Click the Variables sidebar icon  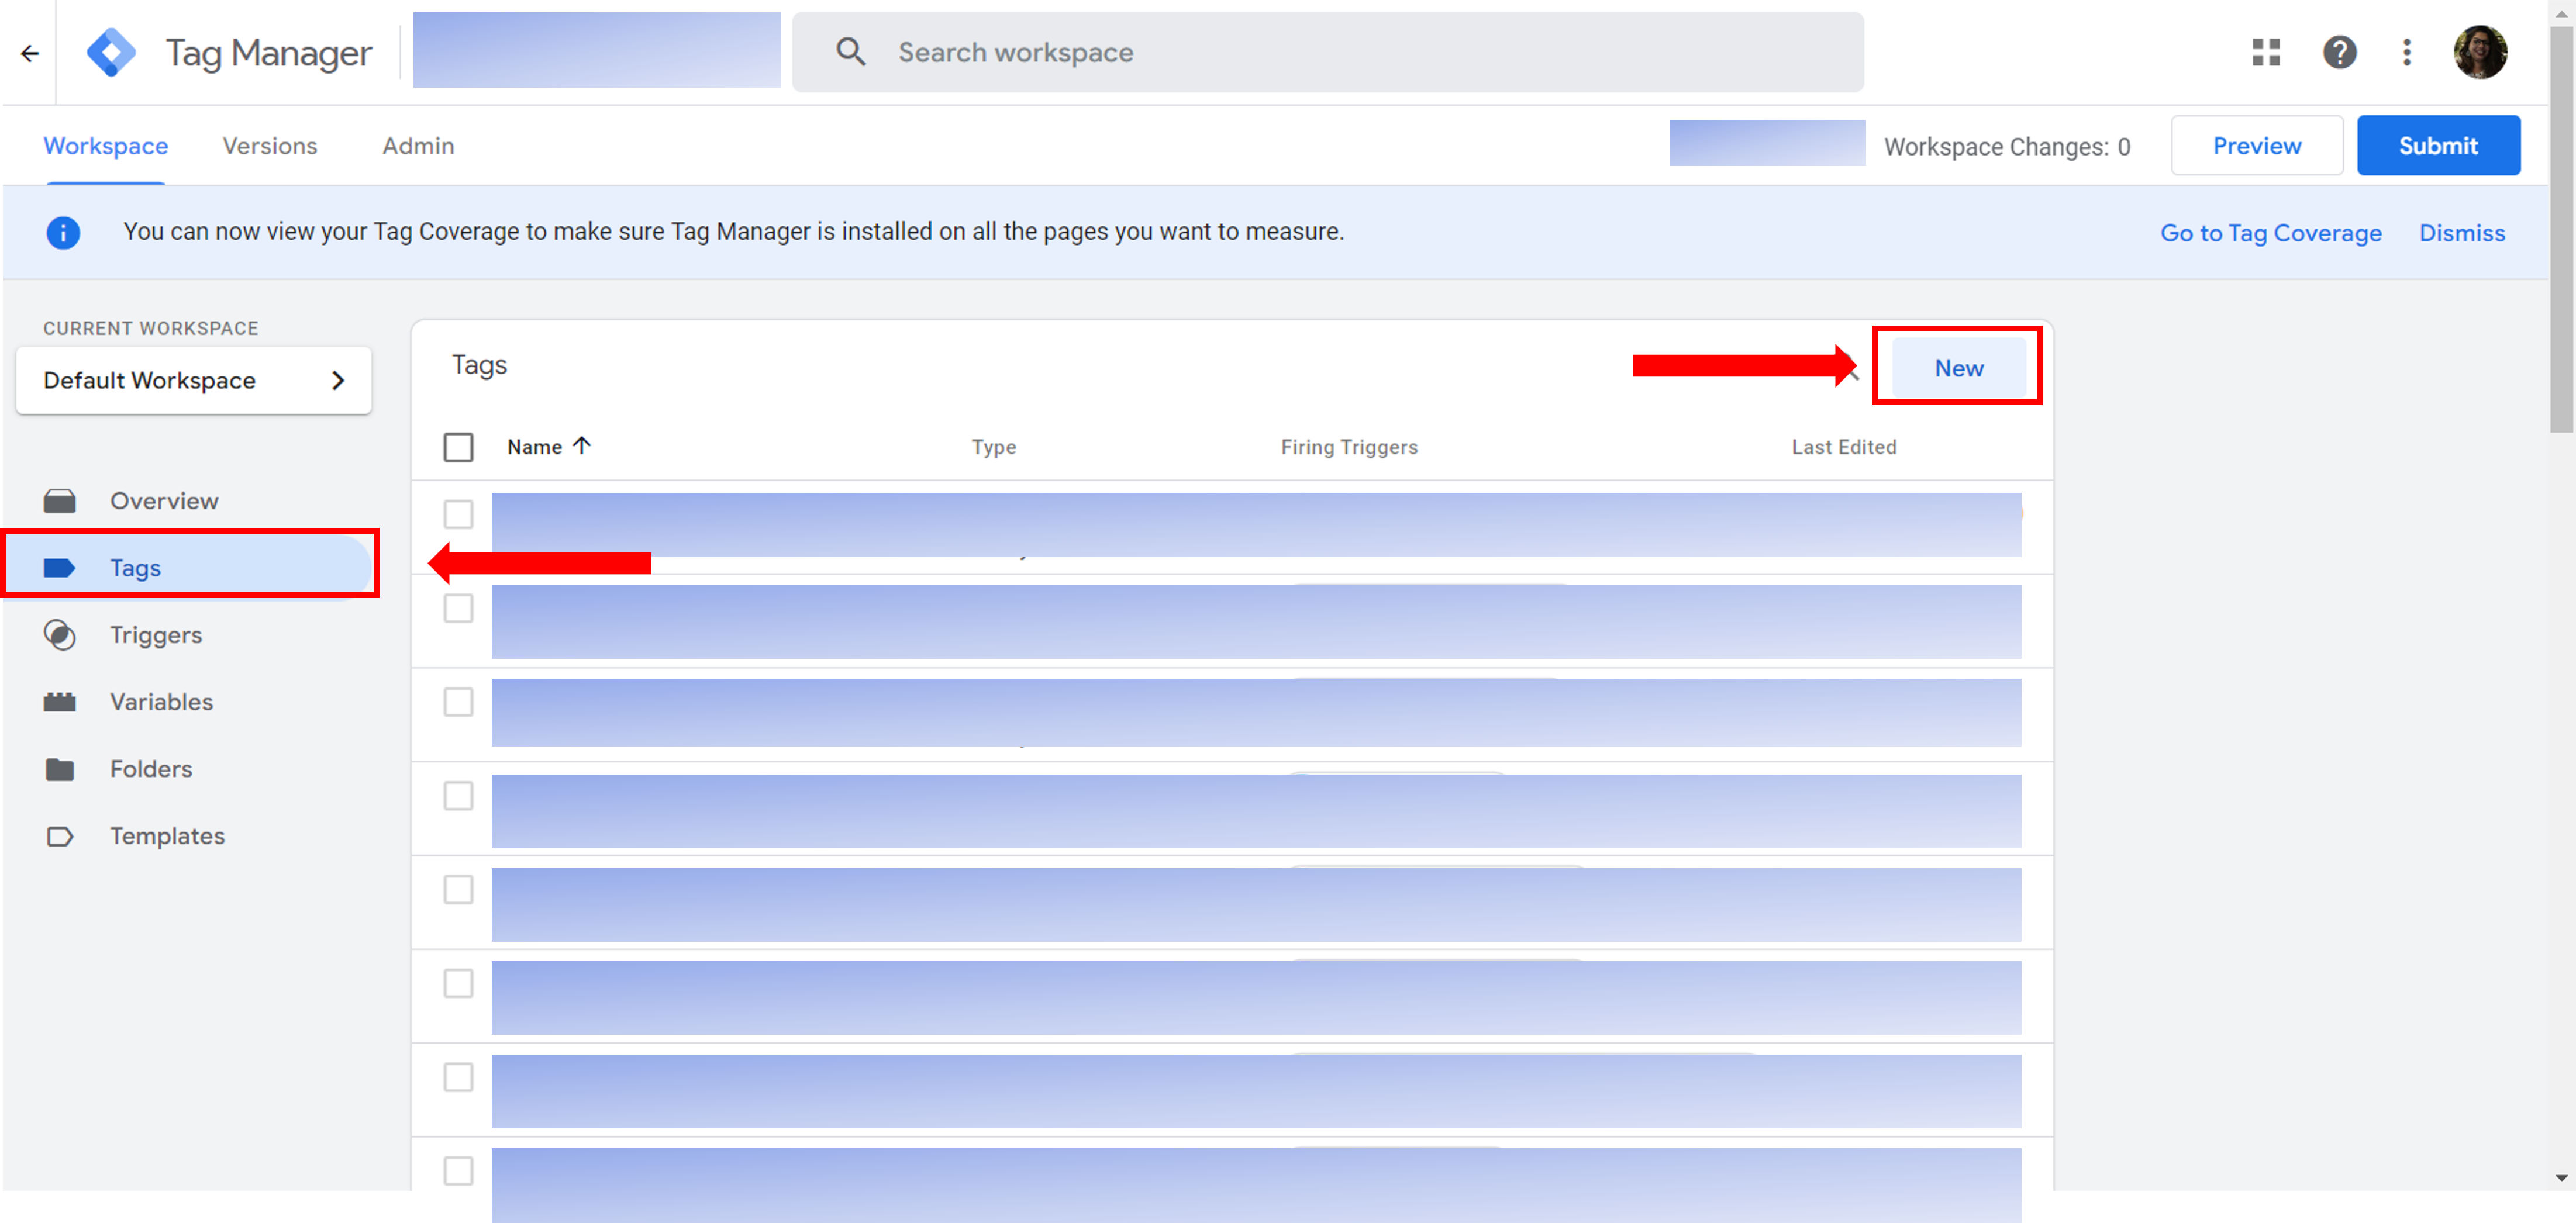pos(60,702)
